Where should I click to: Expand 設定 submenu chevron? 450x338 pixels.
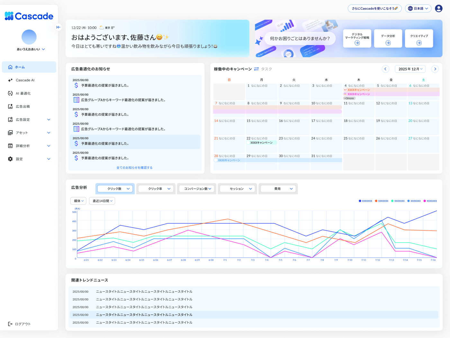49,159
